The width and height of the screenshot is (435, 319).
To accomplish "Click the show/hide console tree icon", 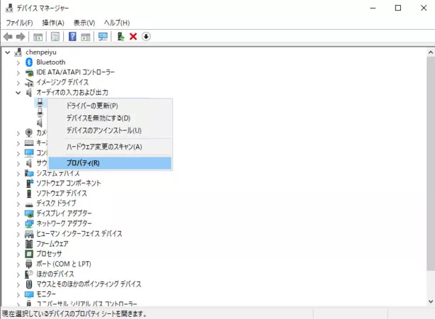I will (38, 37).
